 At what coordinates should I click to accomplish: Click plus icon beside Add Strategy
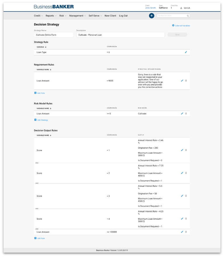(35, 120)
